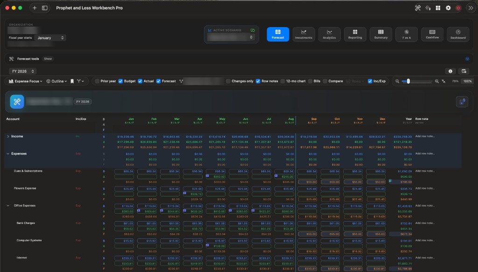This screenshot has height=272, width=478.
Task: Click the dollar transfer icon in header card
Action: [462, 102]
